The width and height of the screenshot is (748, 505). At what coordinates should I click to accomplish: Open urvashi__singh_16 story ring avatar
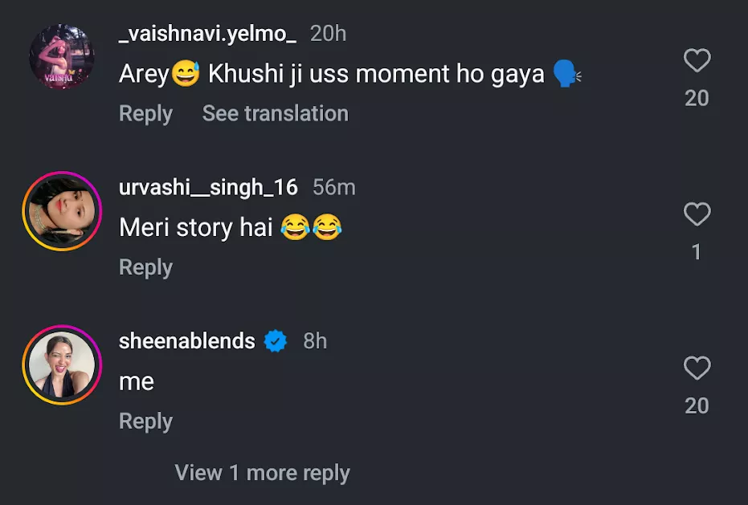coord(62,211)
